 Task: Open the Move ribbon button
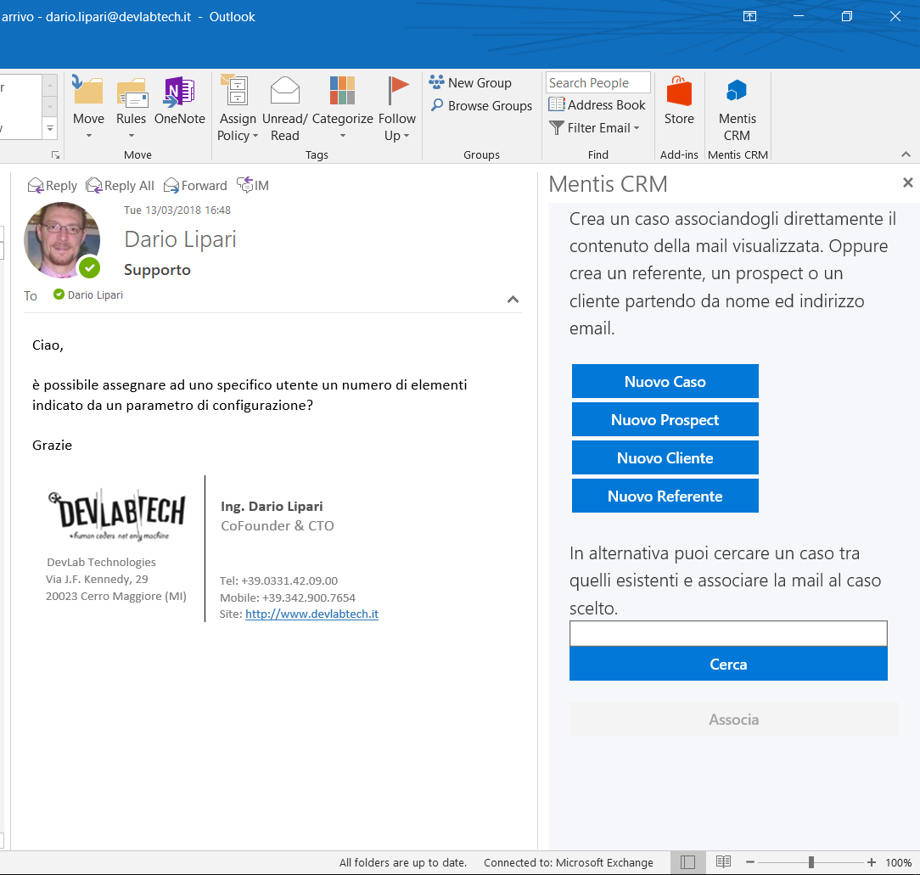88,108
